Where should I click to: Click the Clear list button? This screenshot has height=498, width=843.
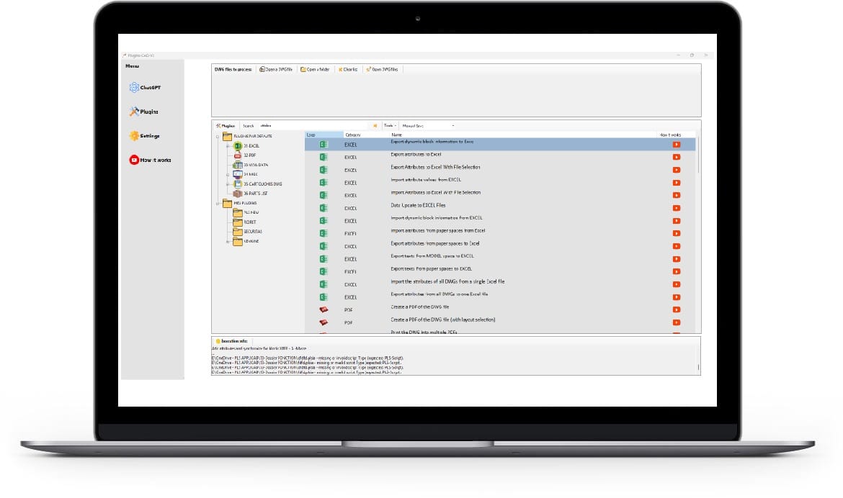pos(348,69)
